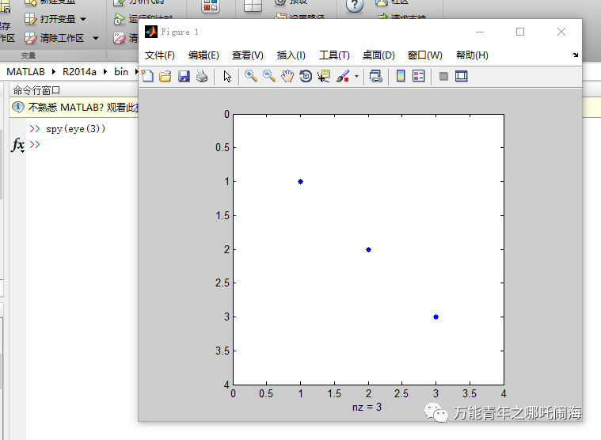601x440 pixels.
Task: Click the spy(eye(3)) command text
Action: click(75, 129)
